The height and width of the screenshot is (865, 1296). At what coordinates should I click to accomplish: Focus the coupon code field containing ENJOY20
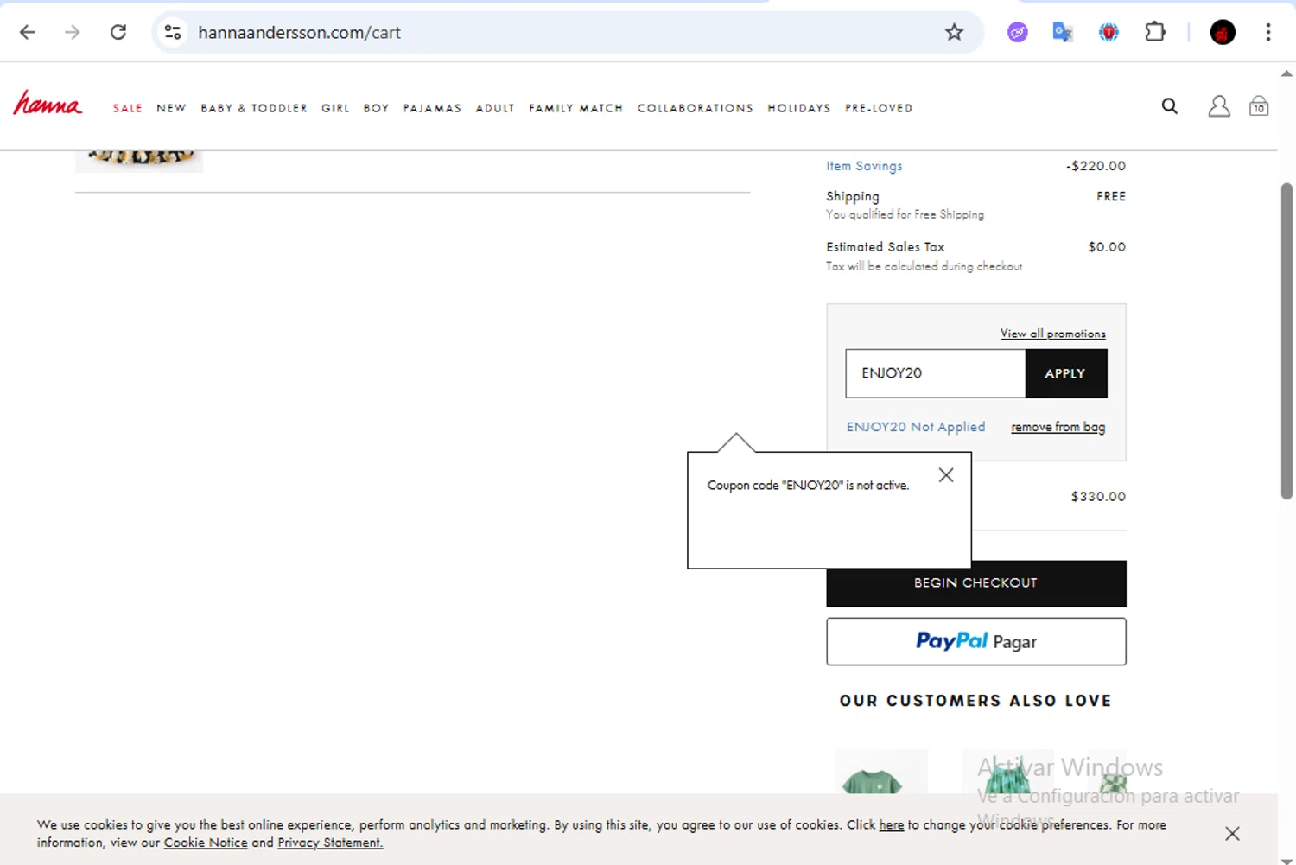click(936, 373)
